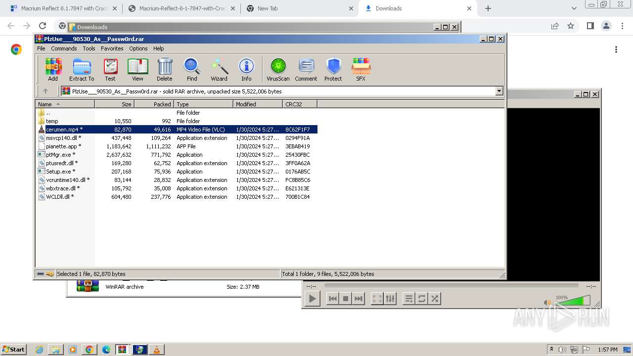Toggle VLC fullscreen mode
Image resolution: width=633 pixels, height=356 pixels.
coord(377,299)
